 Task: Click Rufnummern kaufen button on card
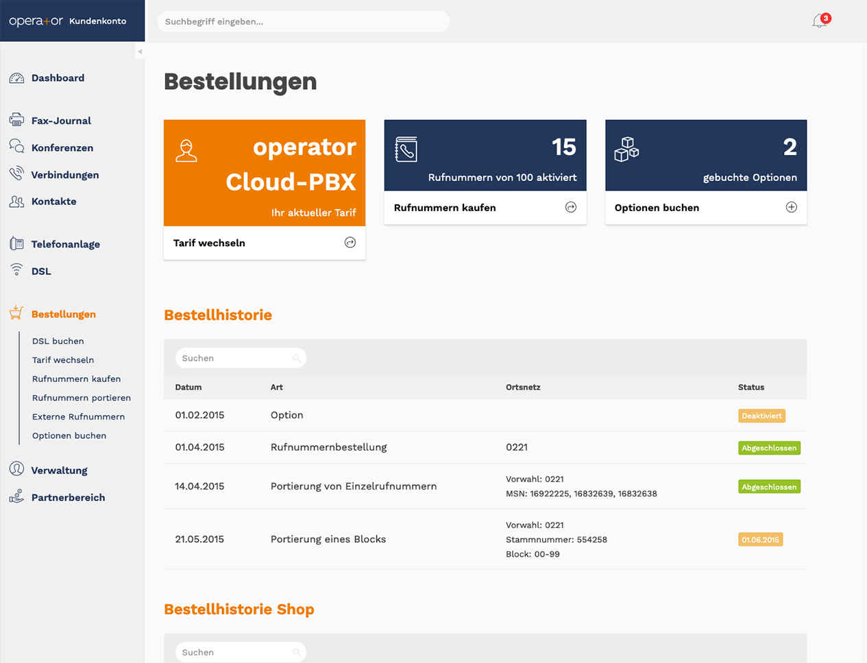click(485, 207)
